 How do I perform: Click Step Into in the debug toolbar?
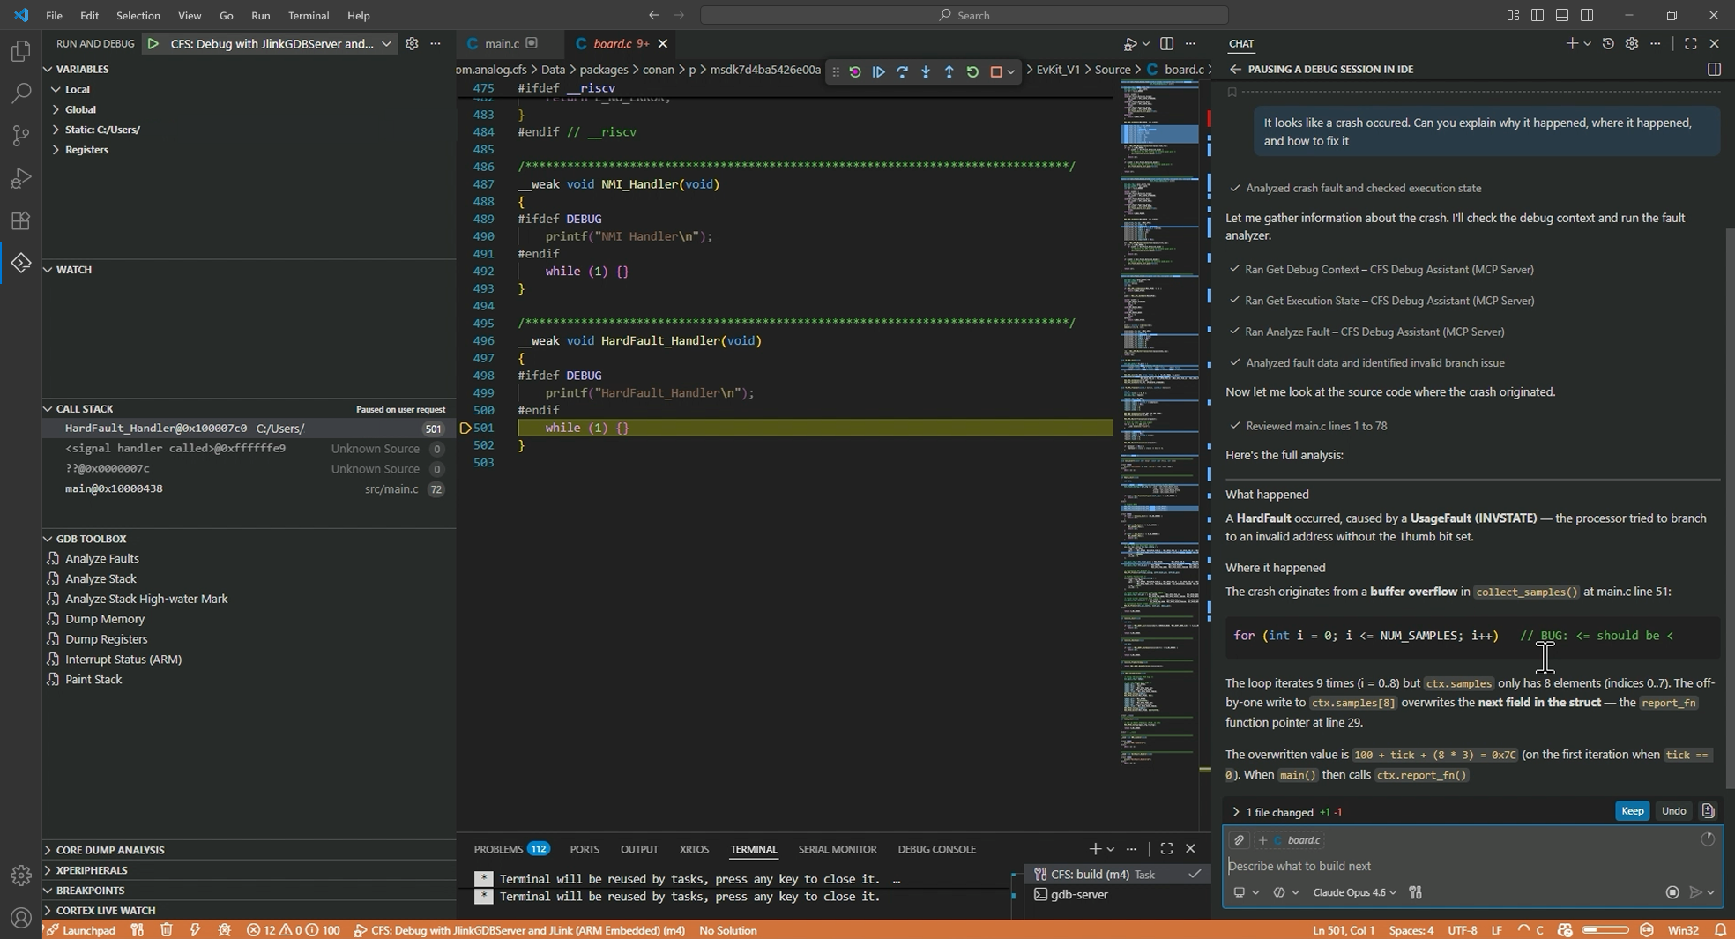pos(926,72)
